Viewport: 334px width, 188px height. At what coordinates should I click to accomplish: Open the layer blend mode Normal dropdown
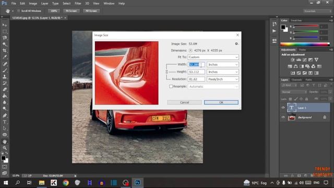(294, 92)
